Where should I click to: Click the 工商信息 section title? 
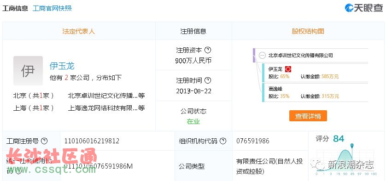(x=15, y=8)
